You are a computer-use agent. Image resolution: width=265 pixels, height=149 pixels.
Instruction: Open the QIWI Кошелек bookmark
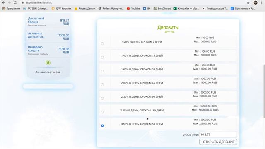[62, 8]
